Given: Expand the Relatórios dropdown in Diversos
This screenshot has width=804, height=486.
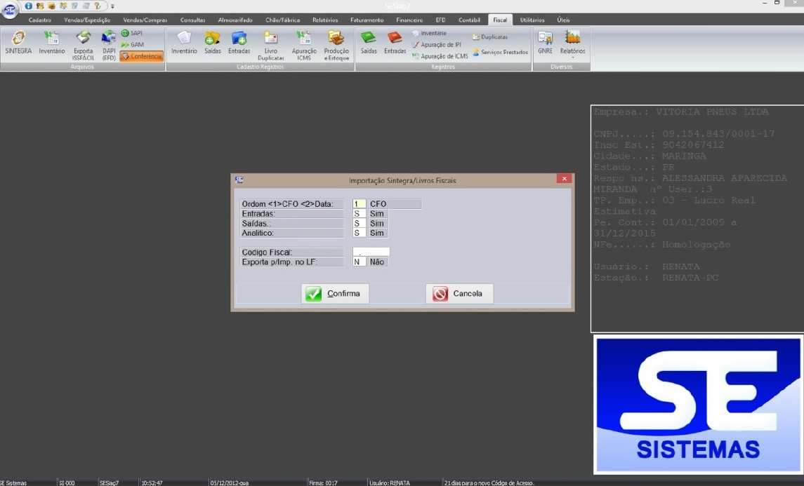Looking at the screenshot, I should (572, 45).
